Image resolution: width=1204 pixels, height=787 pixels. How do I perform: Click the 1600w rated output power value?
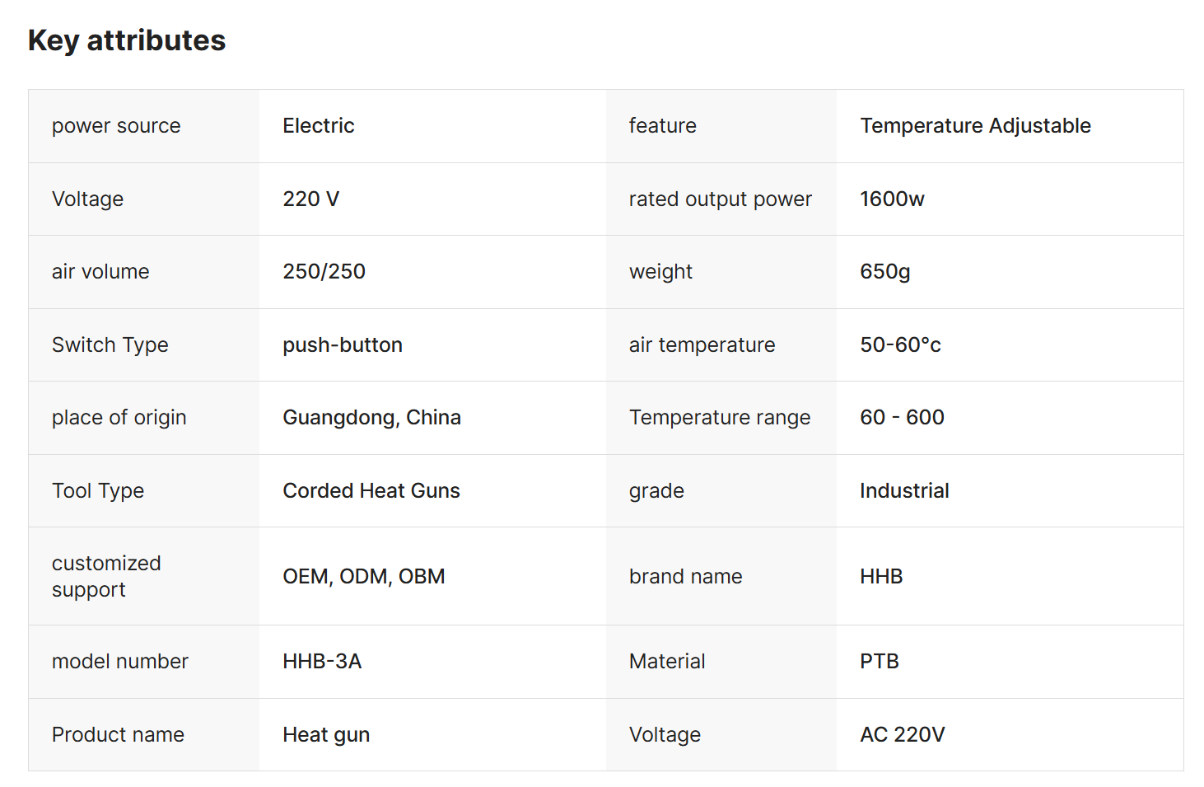892,199
